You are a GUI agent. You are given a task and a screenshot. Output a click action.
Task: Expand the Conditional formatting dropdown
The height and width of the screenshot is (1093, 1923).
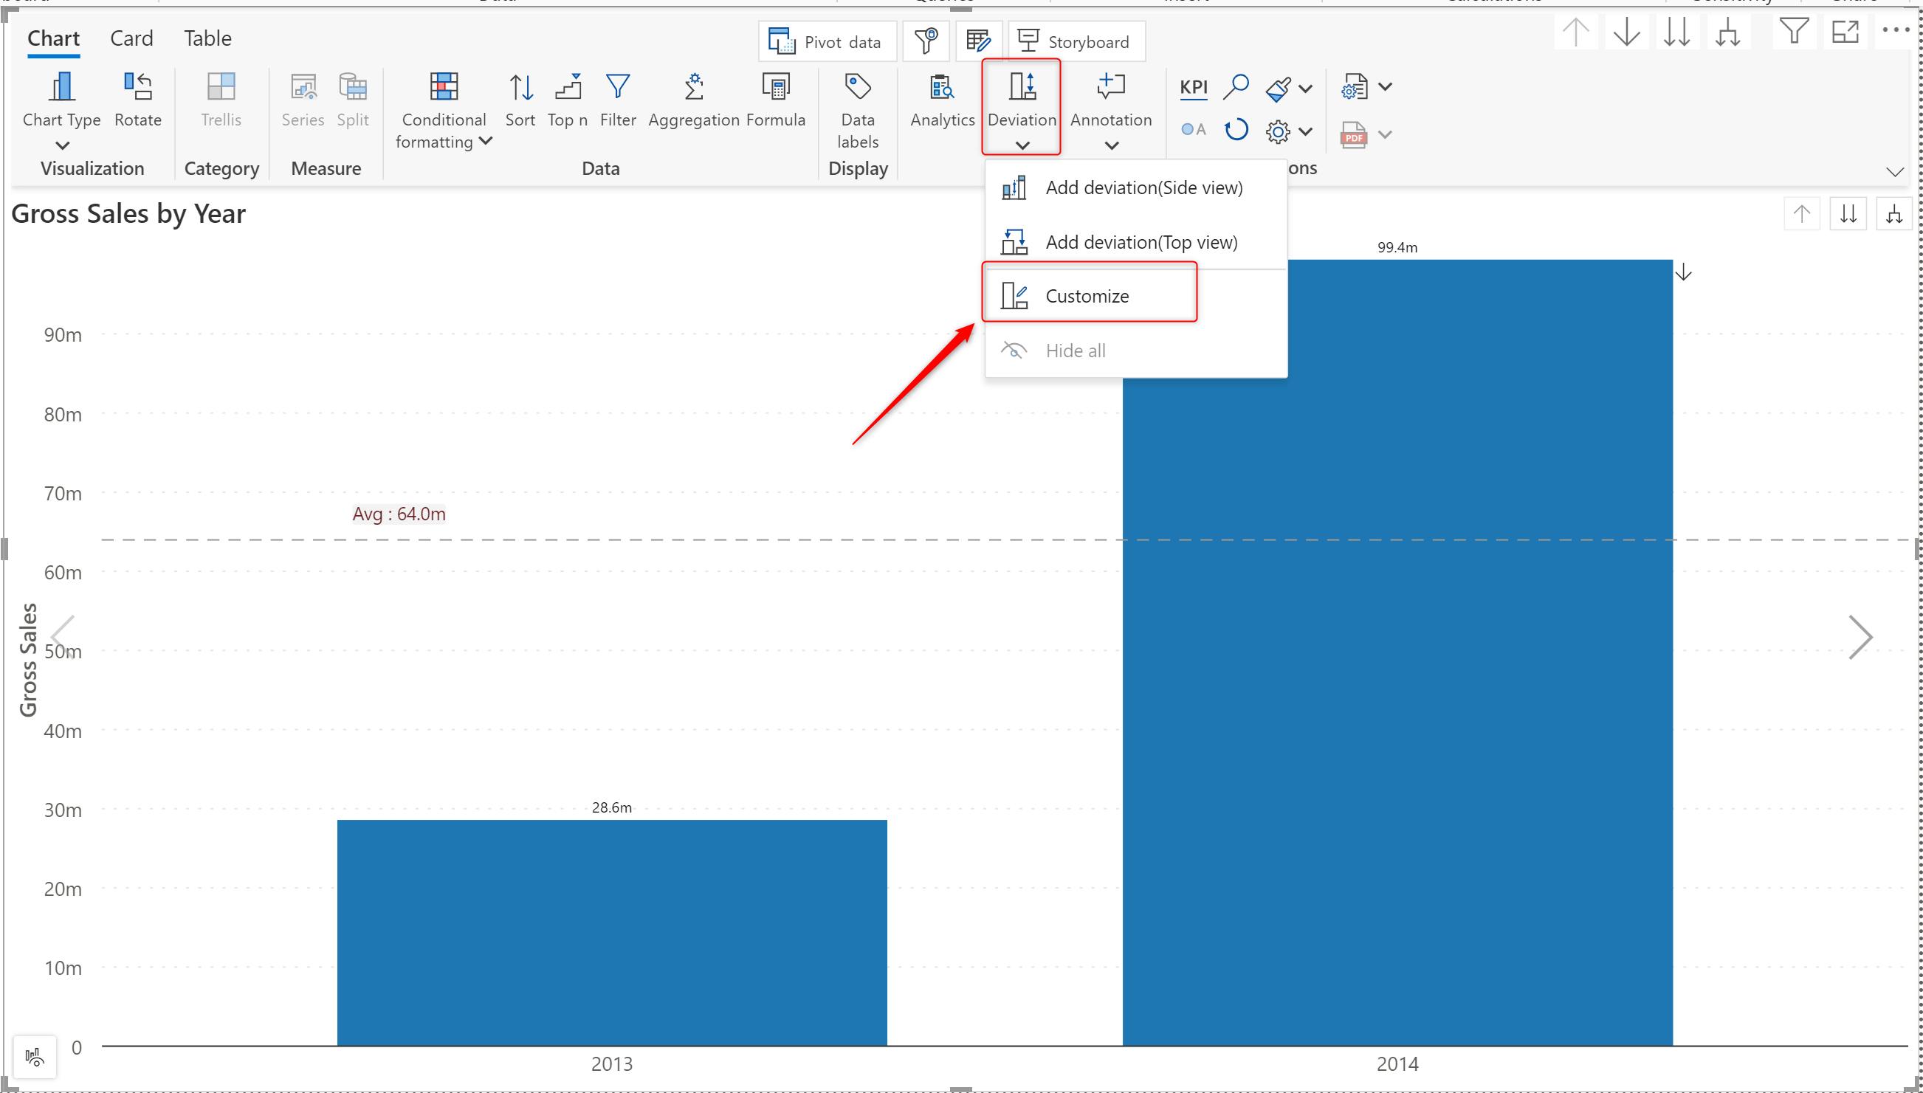click(x=485, y=141)
